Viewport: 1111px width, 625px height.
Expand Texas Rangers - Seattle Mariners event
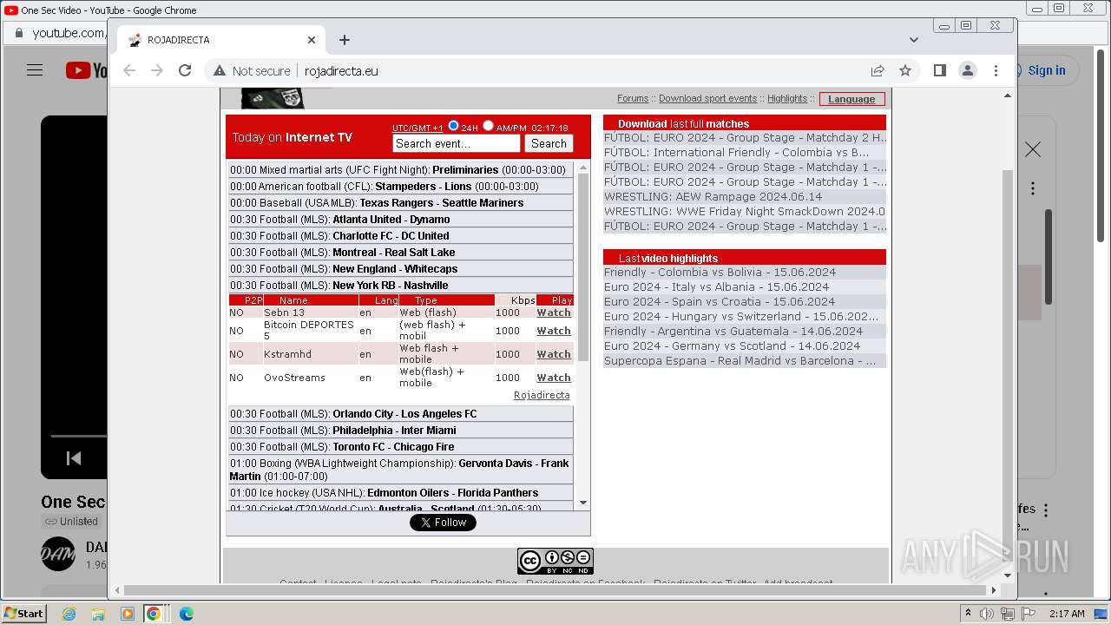401,203
